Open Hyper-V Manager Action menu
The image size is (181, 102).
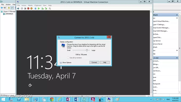8,4
